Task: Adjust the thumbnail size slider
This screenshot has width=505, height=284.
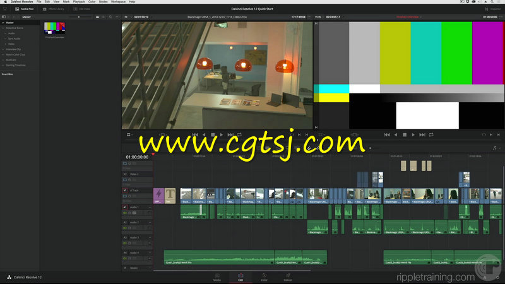Action: tap(78, 17)
